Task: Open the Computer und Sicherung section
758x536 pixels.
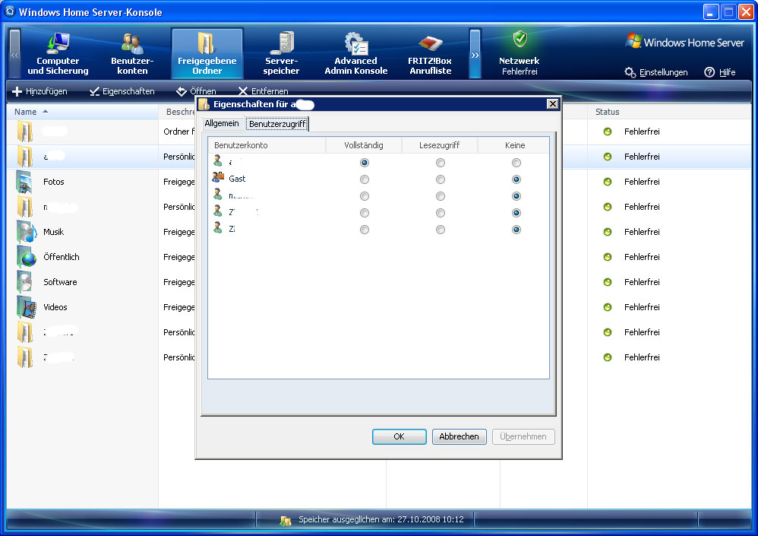Action: [58, 54]
